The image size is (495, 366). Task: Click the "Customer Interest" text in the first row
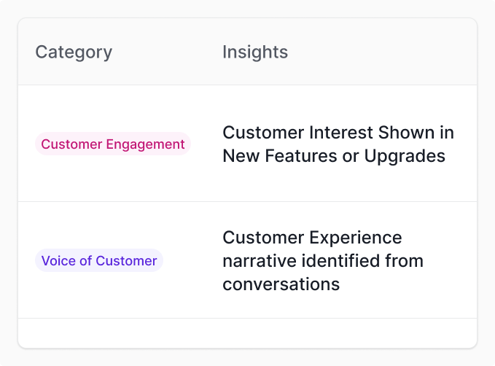pyautogui.click(x=297, y=133)
